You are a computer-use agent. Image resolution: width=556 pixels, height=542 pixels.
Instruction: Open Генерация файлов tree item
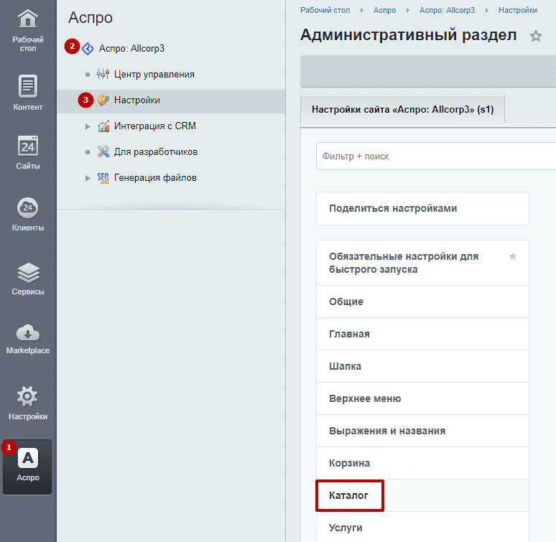[x=155, y=178]
